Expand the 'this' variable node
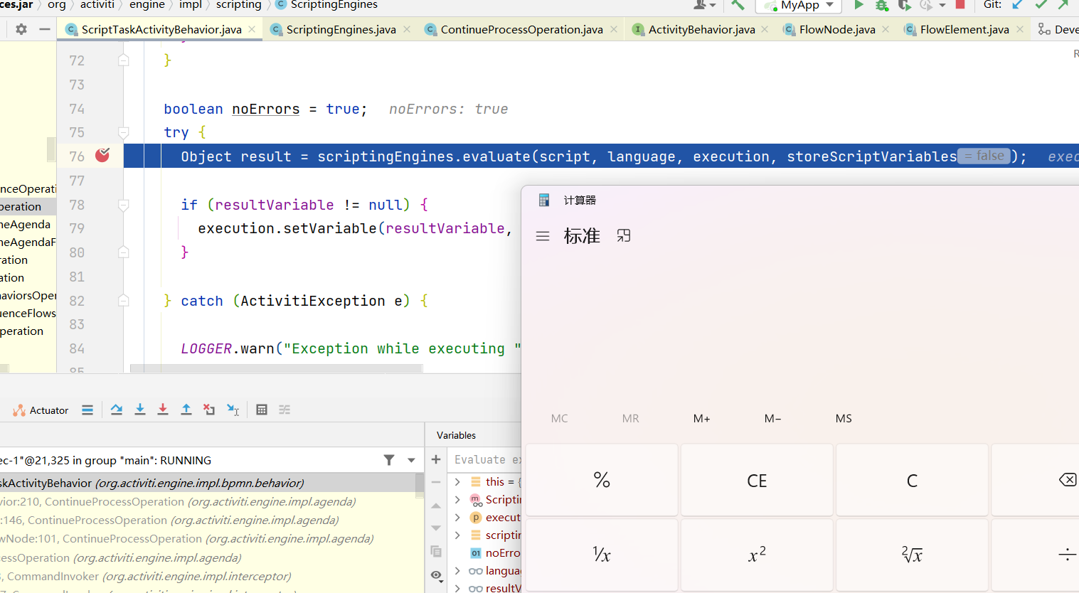Screen dimensions: 1079x593 pyautogui.click(x=457, y=482)
